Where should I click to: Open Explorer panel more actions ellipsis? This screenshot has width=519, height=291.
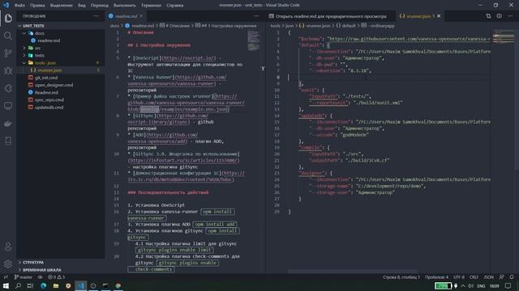(96, 16)
